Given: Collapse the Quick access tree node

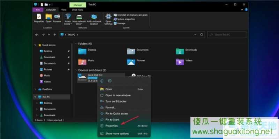Looking at the screenshot, I should pyautogui.click(x=35, y=45).
